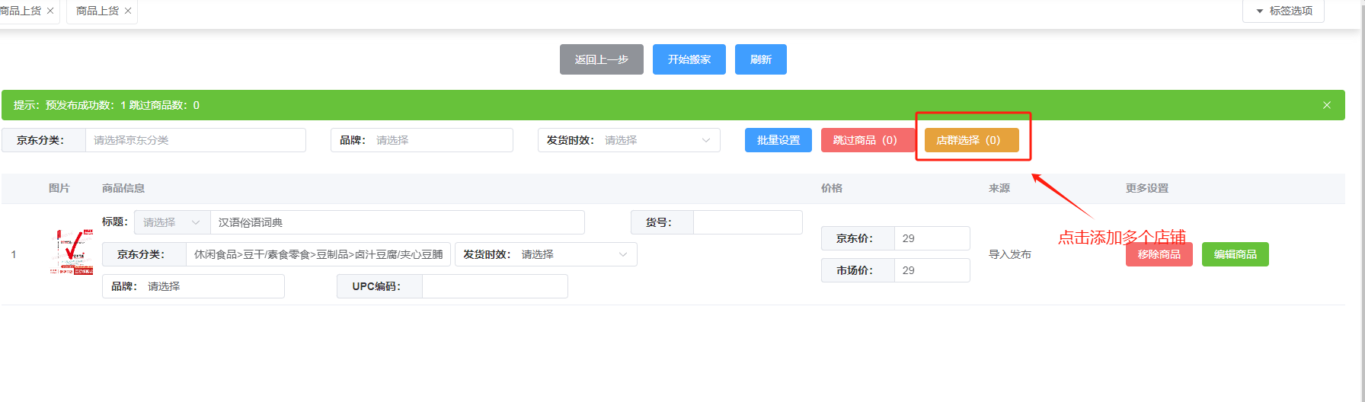The width and height of the screenshot is (1365, 402).
Task: Dismiss the green notification banner
Action: click(x=1327, y=105)
